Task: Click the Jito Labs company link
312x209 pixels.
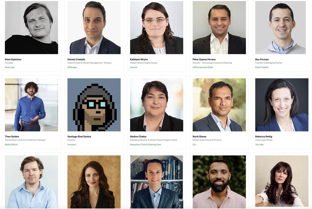Action: [x=259, y=145]
